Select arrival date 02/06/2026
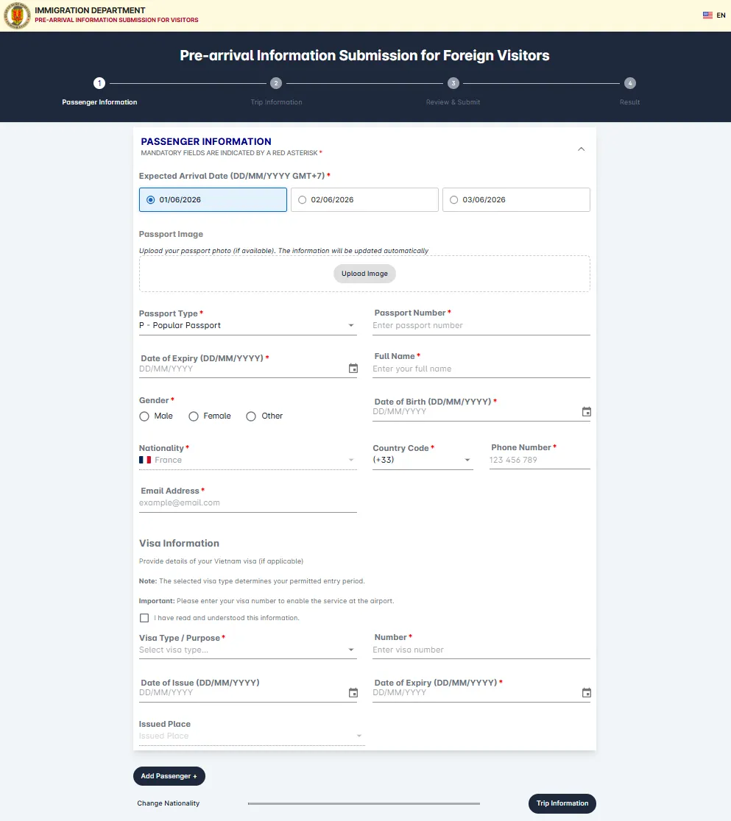 coord(364,199)
